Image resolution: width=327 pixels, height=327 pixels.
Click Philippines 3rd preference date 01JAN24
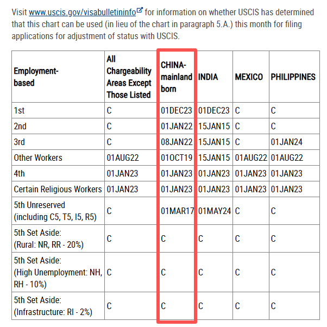tap(287, 142)
